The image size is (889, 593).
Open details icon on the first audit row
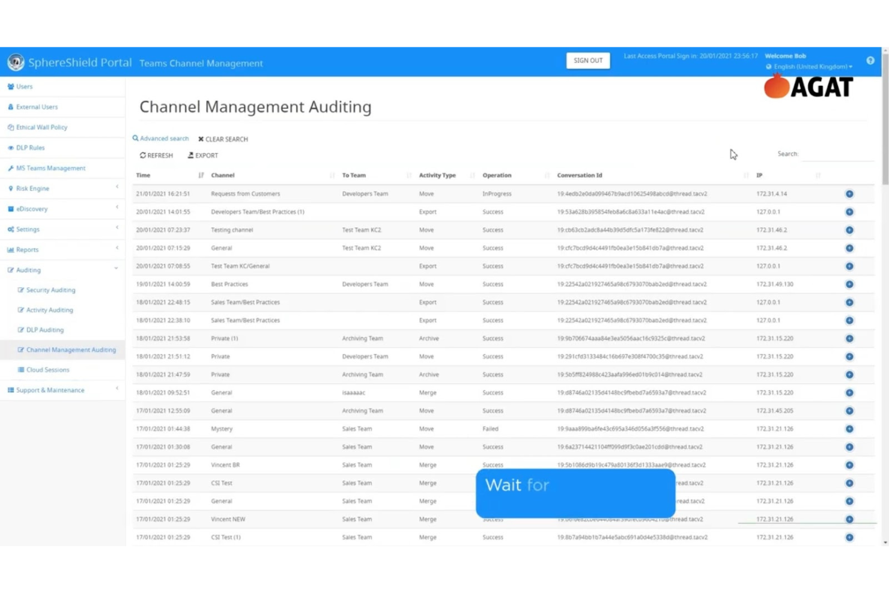[849, 193]
